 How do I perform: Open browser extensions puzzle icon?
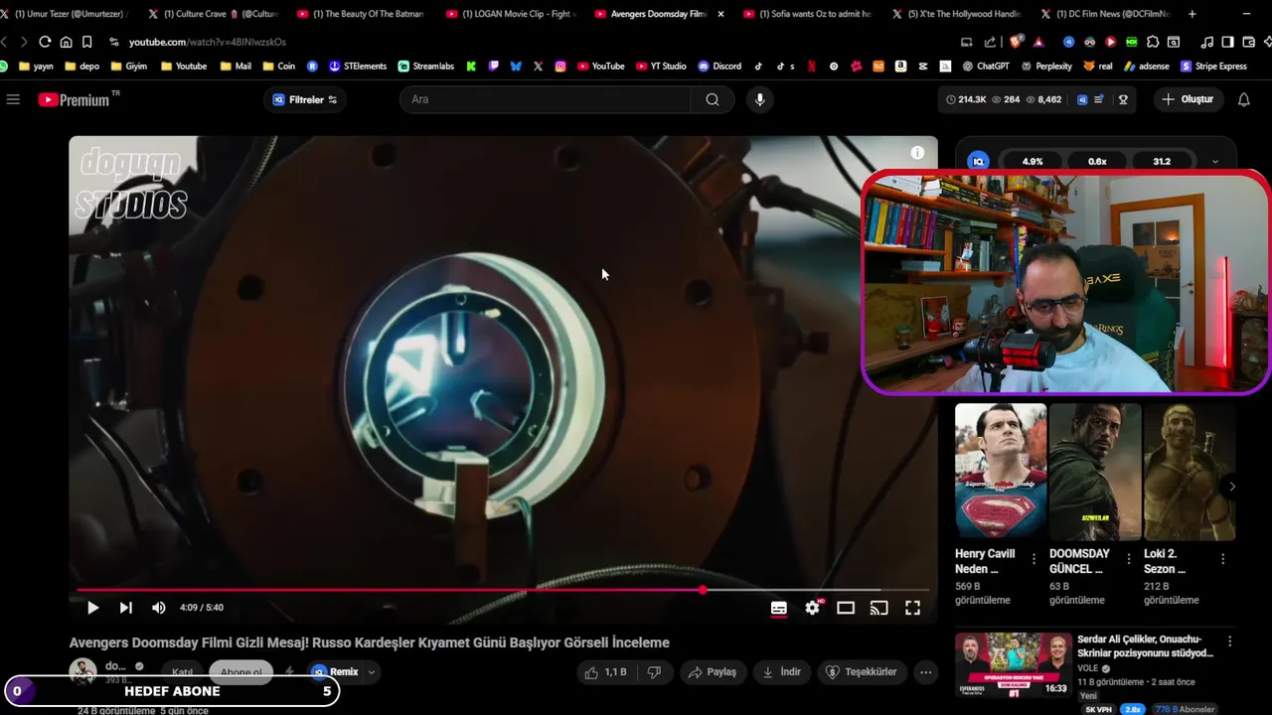tap(1153, 42)
